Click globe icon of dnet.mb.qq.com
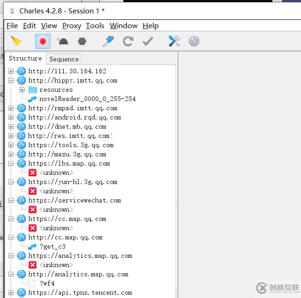Screen dimensions: 301x298 22,126
